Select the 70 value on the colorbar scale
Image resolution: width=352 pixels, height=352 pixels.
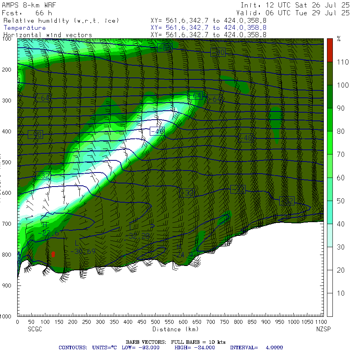(341, 154)
